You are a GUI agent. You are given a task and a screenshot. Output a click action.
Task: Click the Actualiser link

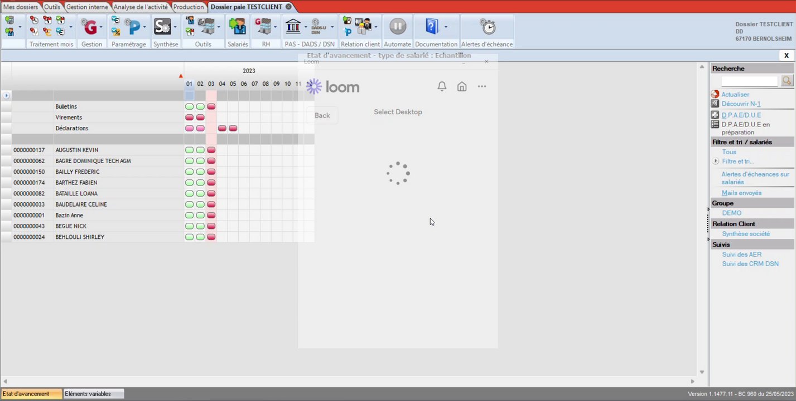(735, 95)
